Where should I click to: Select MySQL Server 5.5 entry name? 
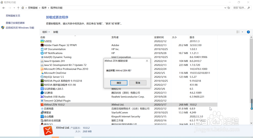54,77
